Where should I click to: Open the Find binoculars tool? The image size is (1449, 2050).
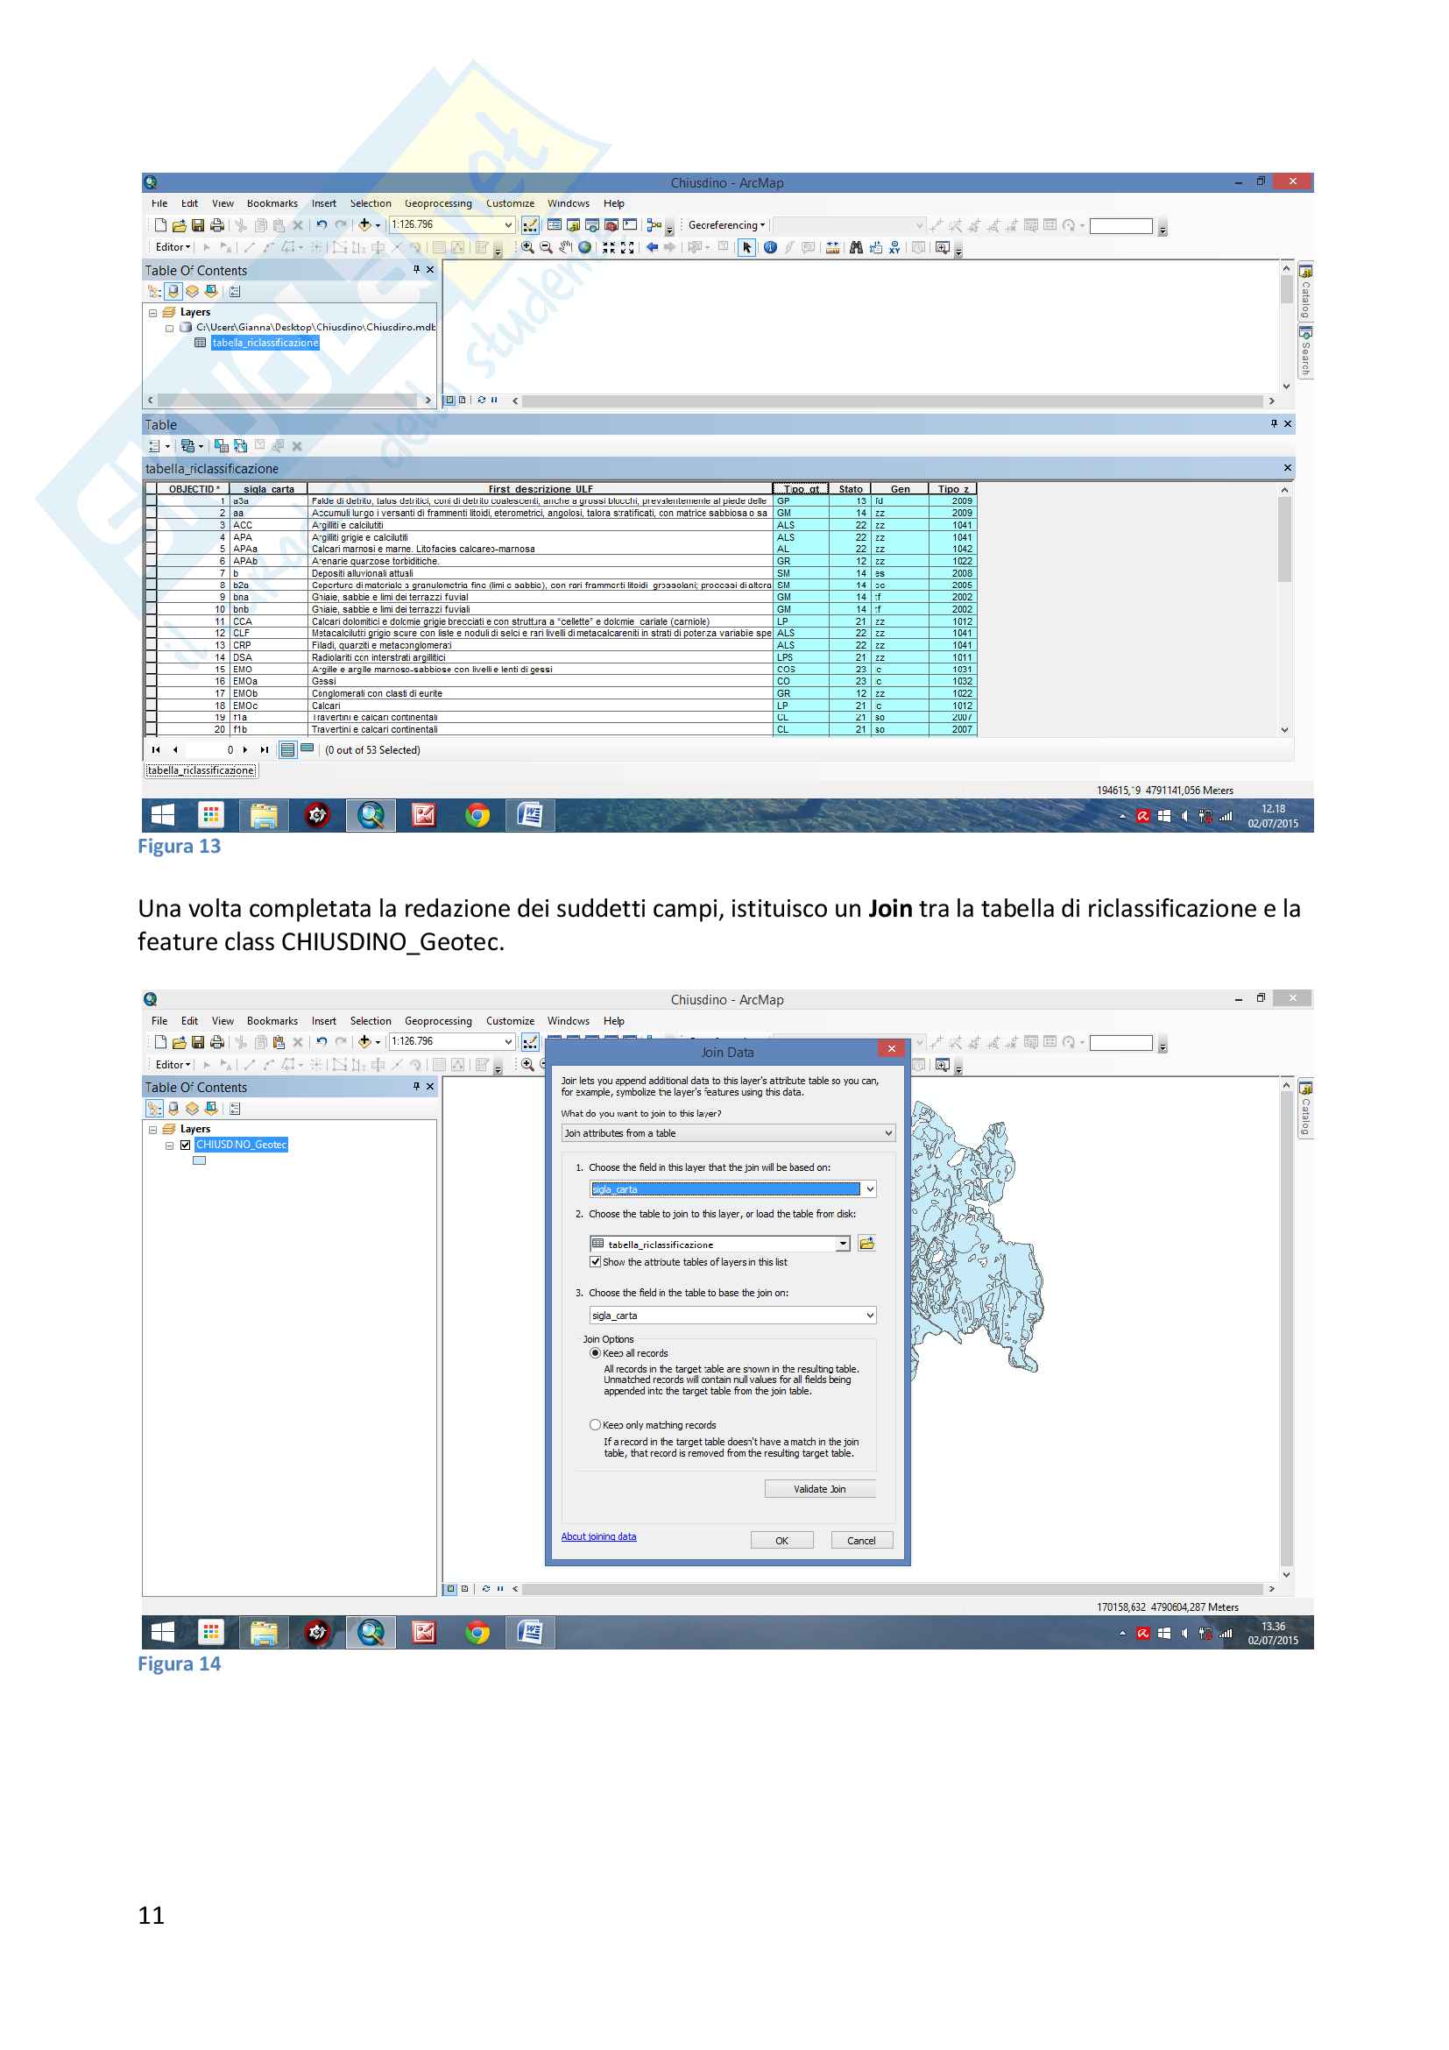[x=856, y=247]
